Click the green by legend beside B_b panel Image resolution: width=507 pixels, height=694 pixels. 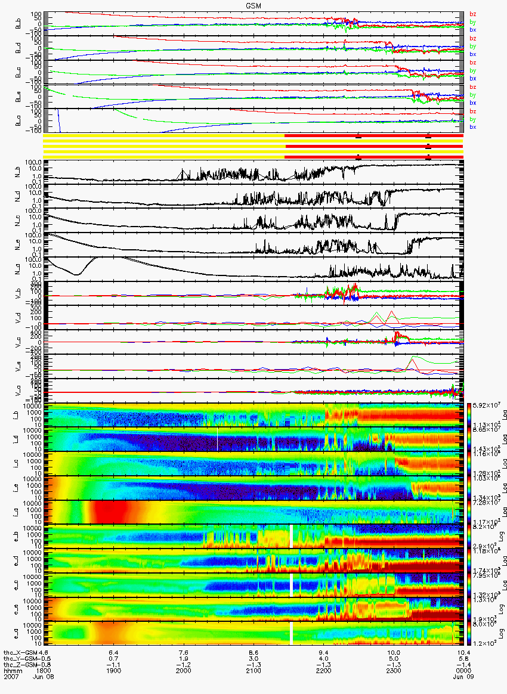[x=473, y=21]
